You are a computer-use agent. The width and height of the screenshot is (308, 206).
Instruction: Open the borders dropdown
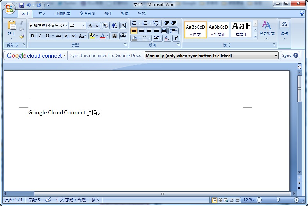[149, 38]
